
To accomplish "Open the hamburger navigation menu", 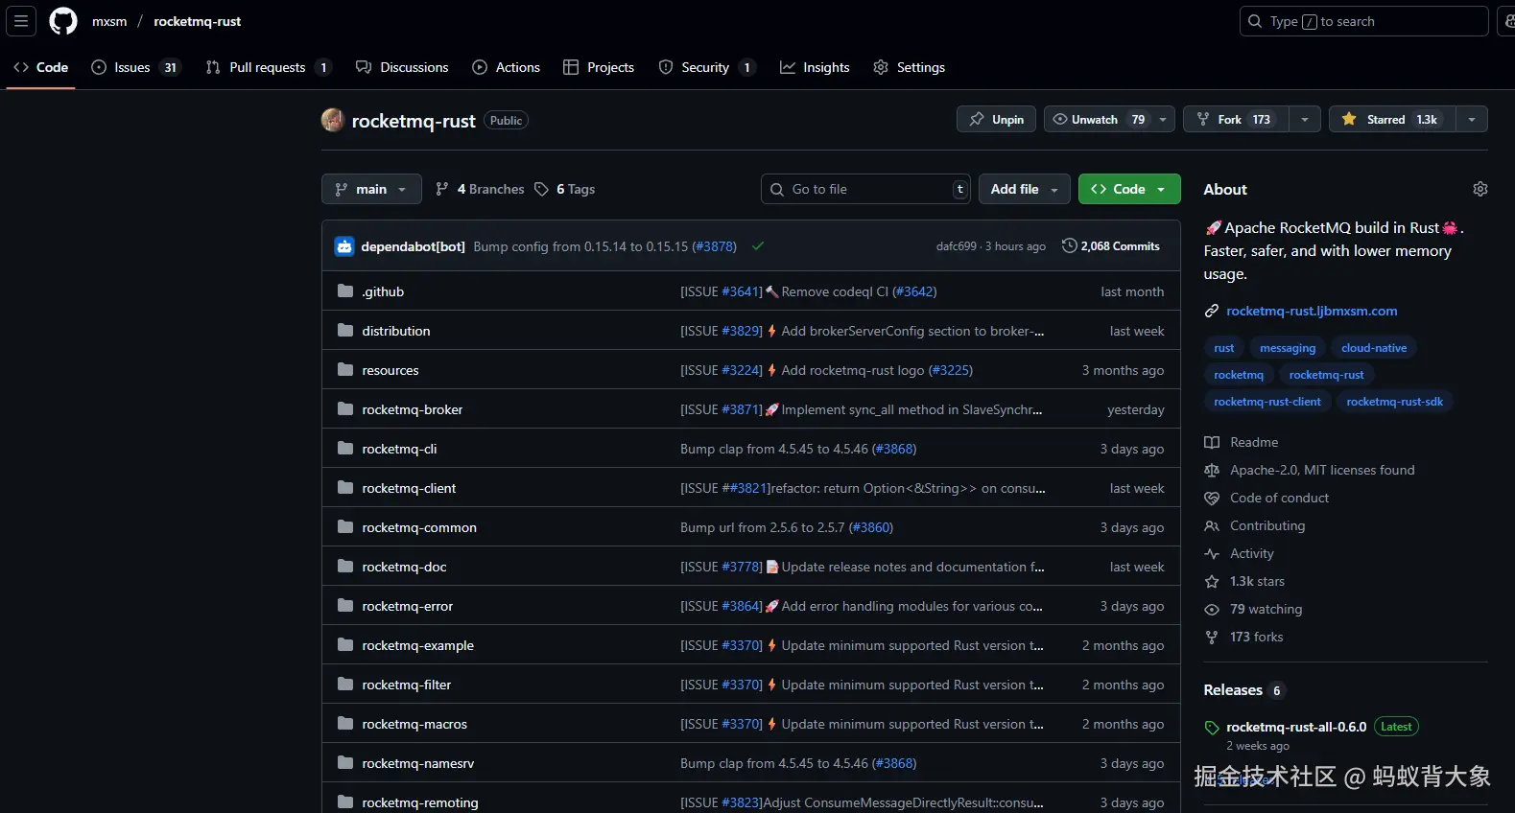I will tap(21, 21).
